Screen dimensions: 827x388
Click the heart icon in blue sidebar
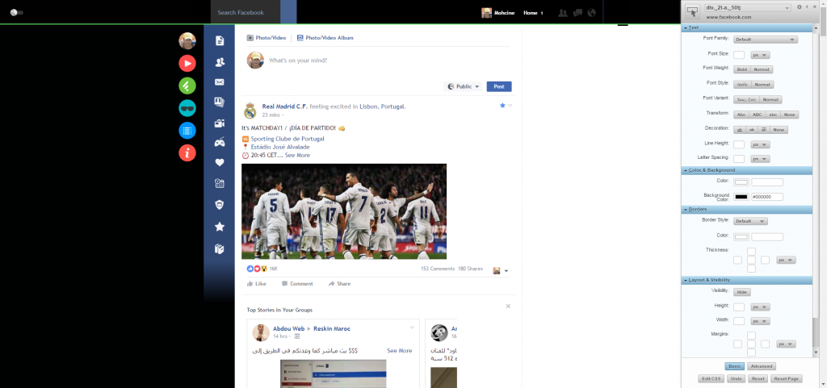click(220, 163)
